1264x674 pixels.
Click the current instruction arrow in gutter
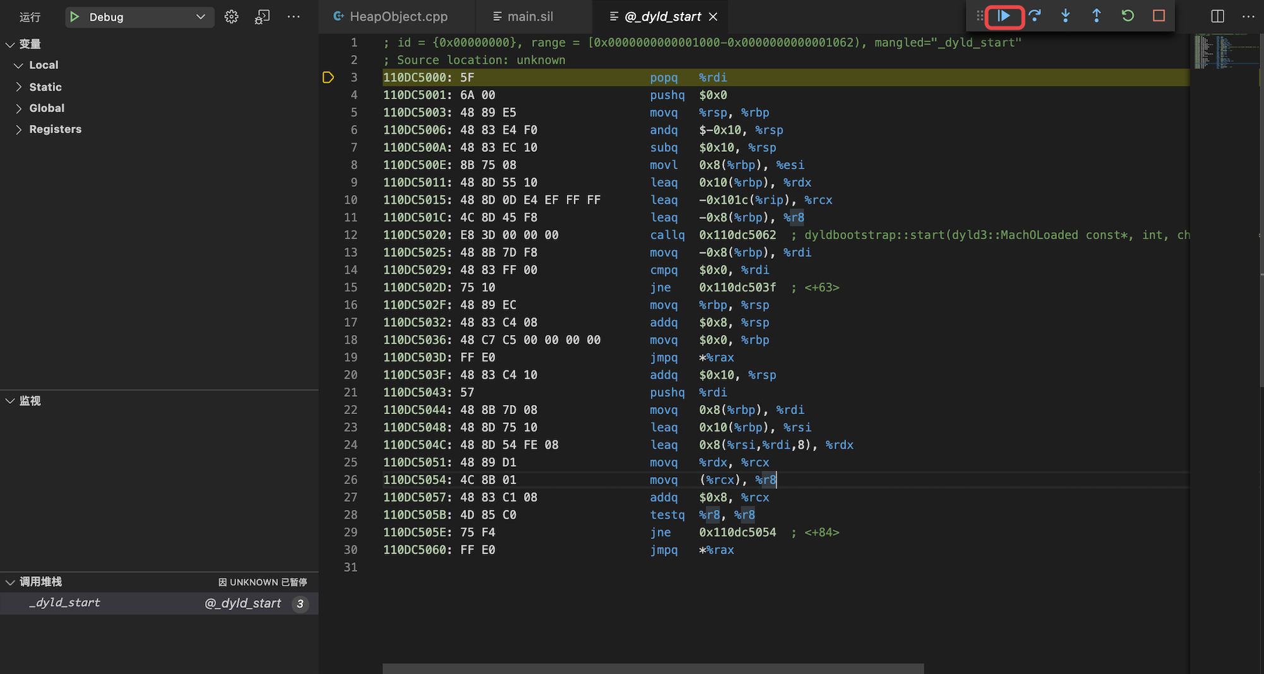pos(328,78)
